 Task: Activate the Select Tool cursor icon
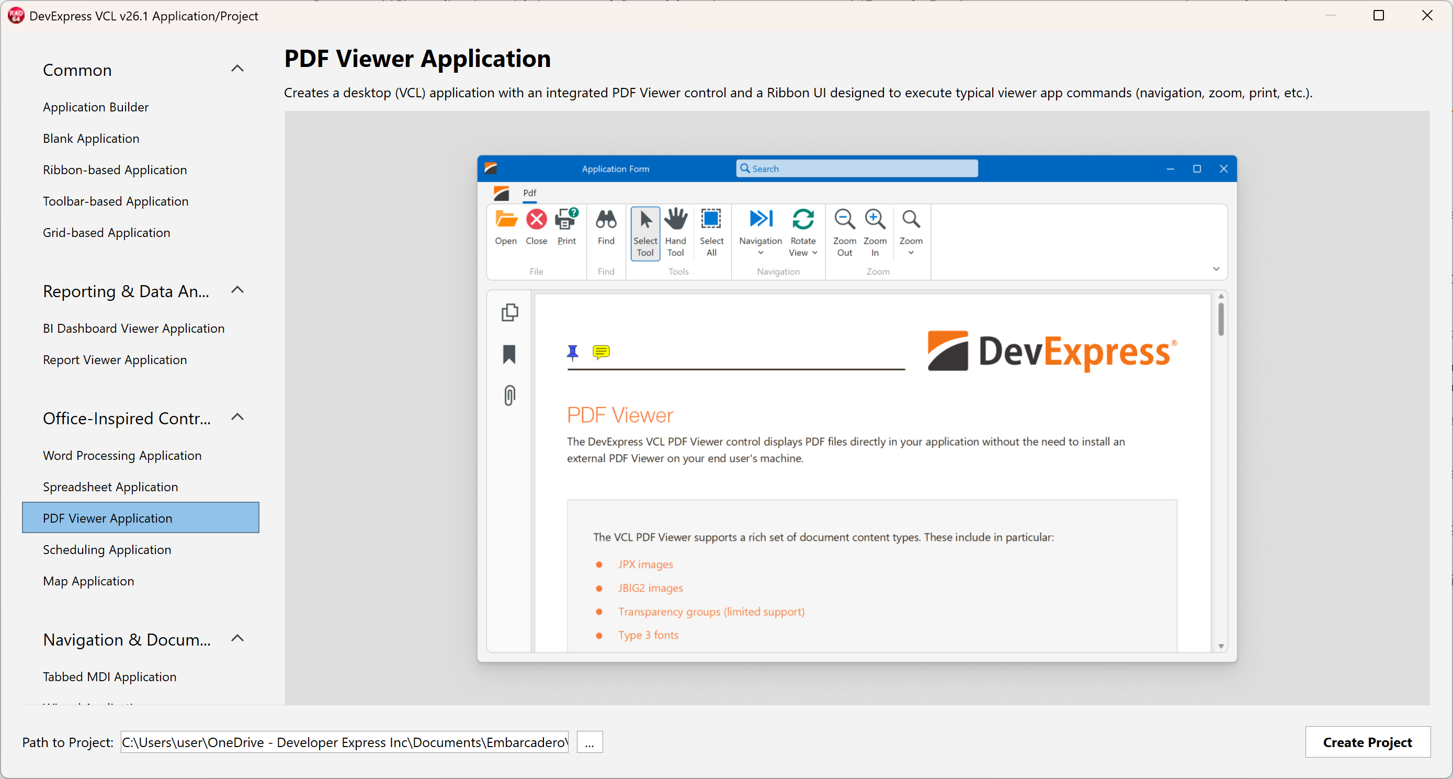[646, 219]
